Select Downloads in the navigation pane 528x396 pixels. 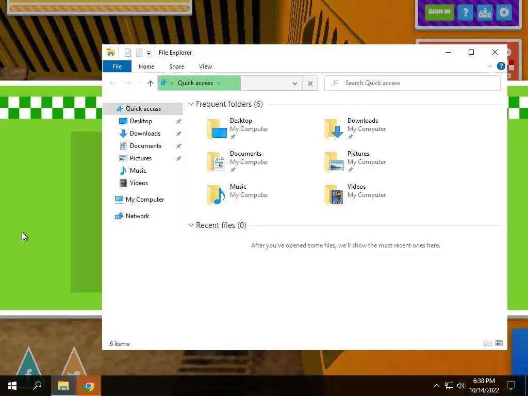click(x=145, y=134)
